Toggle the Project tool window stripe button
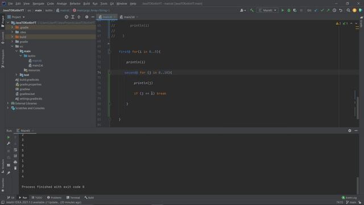This screenshot has width=364, height=205. pos(2,22)
